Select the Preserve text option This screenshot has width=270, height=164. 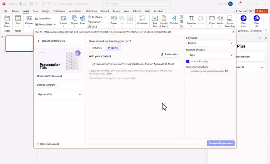tap(113, 48)
